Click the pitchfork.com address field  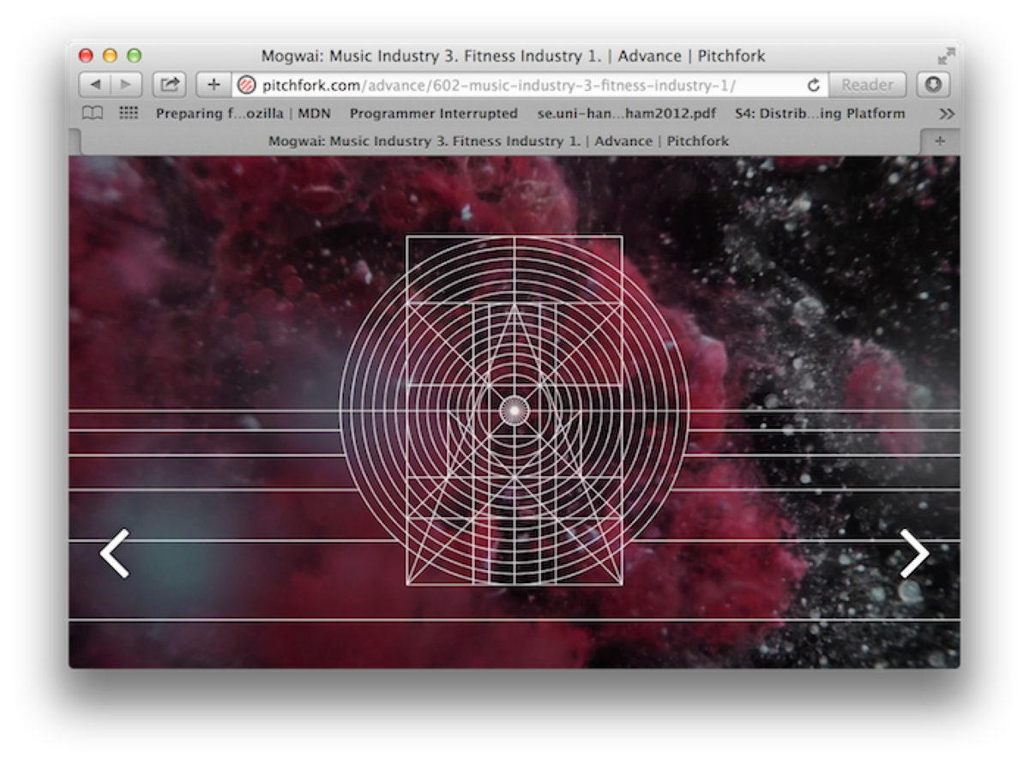529,85
